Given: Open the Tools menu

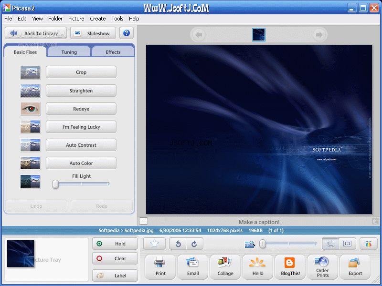Looking at the screenshot, I should pyautogui.click(x=117, y=19).
